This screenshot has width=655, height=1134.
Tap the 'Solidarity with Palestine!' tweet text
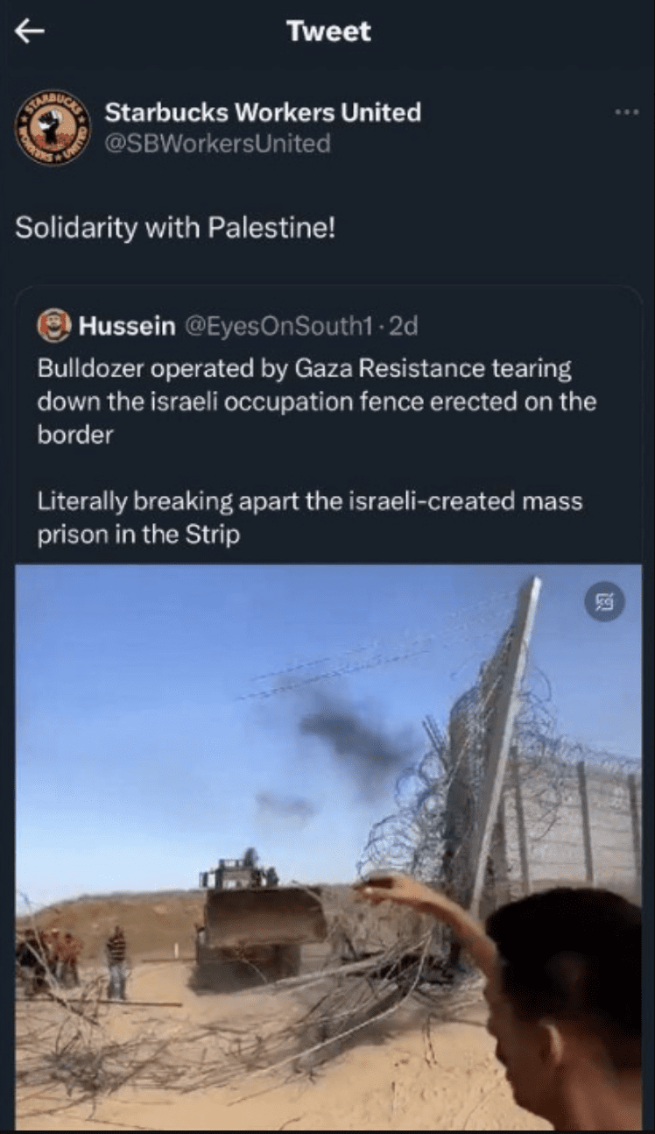tap(175, 228)
